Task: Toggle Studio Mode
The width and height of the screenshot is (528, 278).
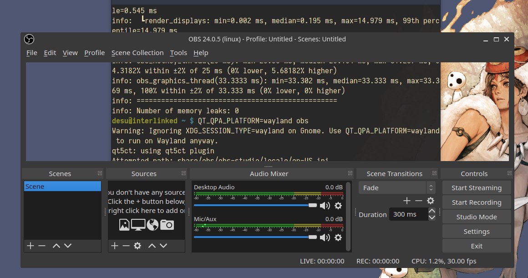Action: click(x=477, y=217)
